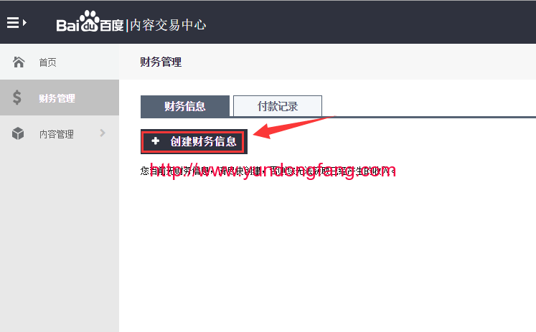The height and width of the screenshot is (332, 536).
Task: Click the red yundongfang.com watermark URL
Action: 273,171
